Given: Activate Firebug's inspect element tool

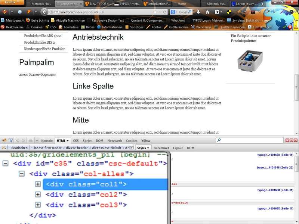Looking at the screenshot, I should (10, 140).
